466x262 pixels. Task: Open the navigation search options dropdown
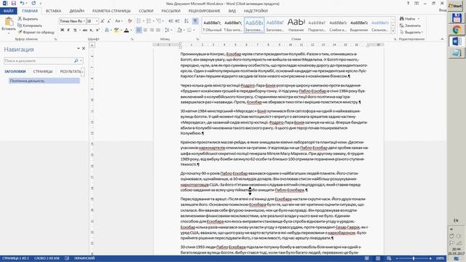[x=81, y=61]
